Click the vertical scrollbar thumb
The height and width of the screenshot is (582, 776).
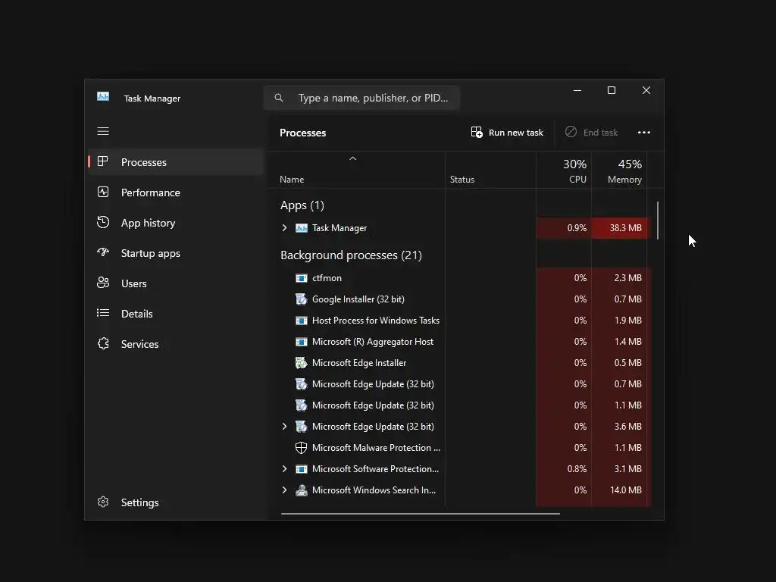[x=658, y=221]
